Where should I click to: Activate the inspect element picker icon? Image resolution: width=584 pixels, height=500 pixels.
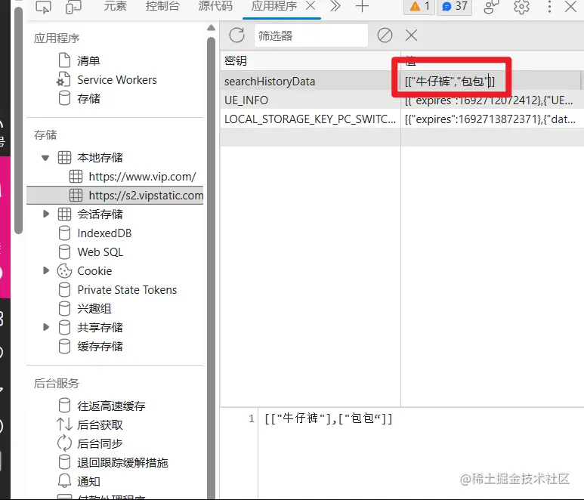[43, 7]
